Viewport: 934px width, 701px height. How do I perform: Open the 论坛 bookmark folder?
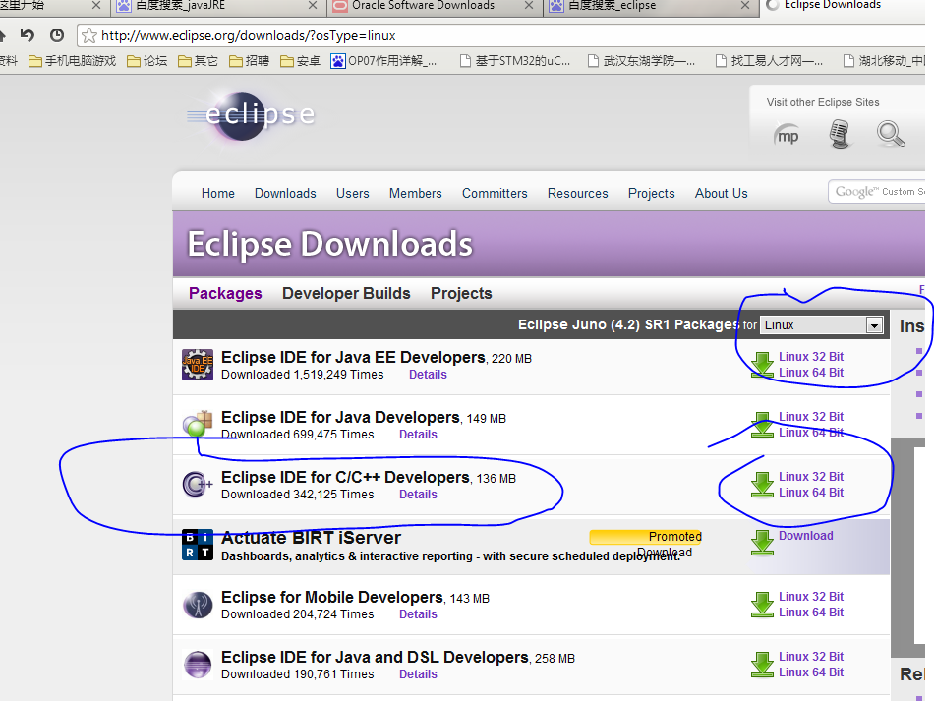point(147,61)
